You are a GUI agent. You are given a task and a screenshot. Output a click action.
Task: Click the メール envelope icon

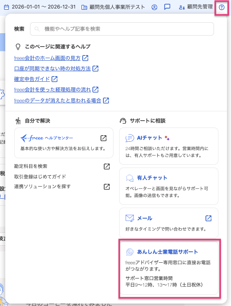pos(130,218)
